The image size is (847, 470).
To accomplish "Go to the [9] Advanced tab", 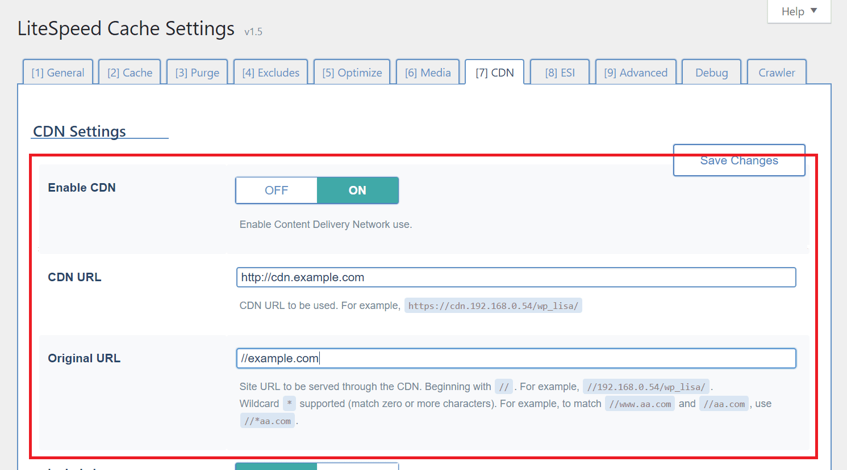I will (x=636, y=73).
